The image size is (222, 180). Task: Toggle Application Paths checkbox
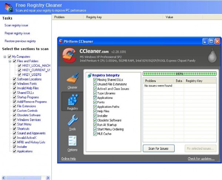[x=95, y=107]
